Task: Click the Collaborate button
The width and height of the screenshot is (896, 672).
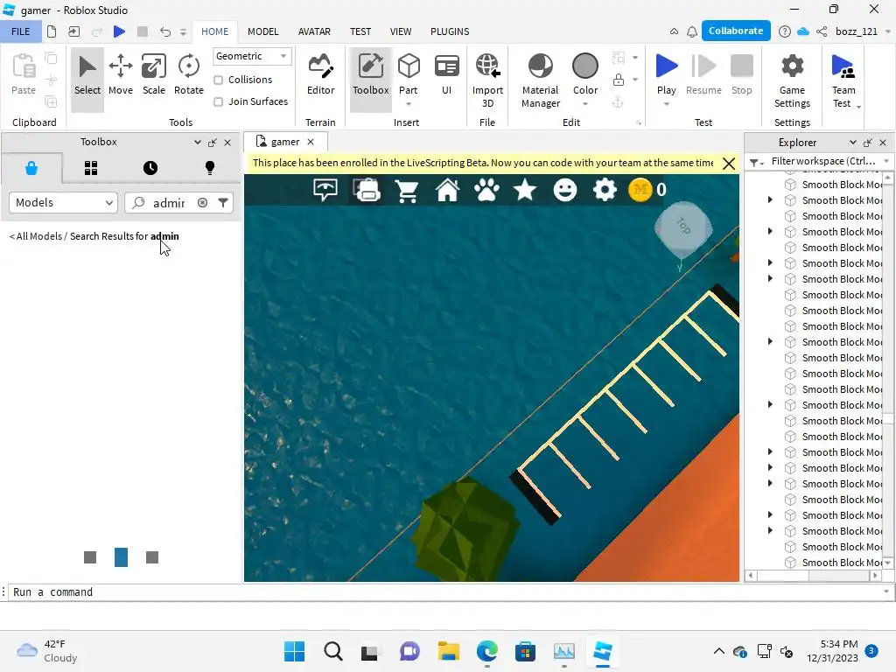Action: click(x=735, y=31)
